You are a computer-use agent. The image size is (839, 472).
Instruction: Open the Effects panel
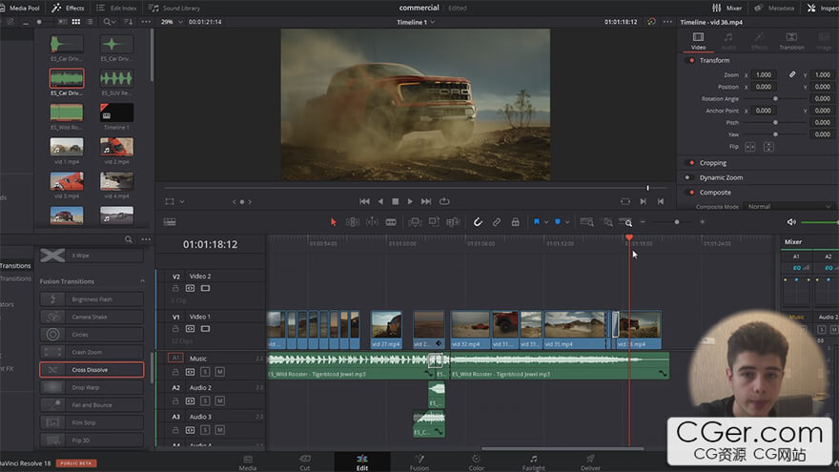[68, 8]
